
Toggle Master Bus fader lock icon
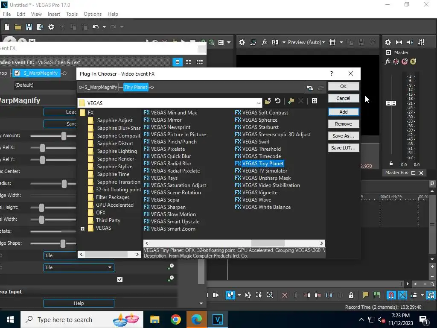[391, 164]
